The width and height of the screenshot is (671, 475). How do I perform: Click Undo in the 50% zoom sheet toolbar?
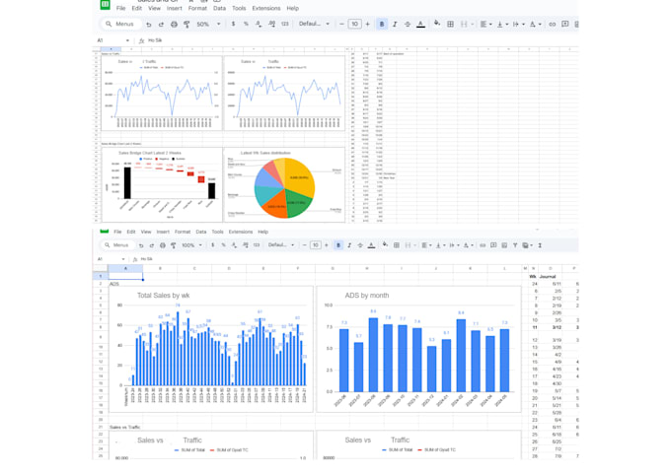coord(148,25)
